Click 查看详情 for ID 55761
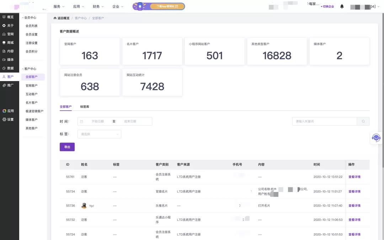This screenshot has width=384, height=240. [x=354, y=177]
